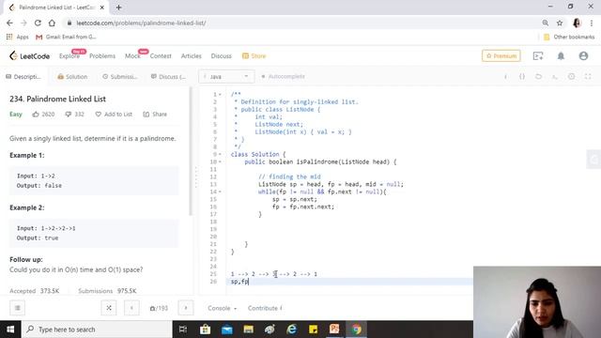The image size is (601, 338).
Task: Click the LeetCode logo
Action: coord(29,56)
